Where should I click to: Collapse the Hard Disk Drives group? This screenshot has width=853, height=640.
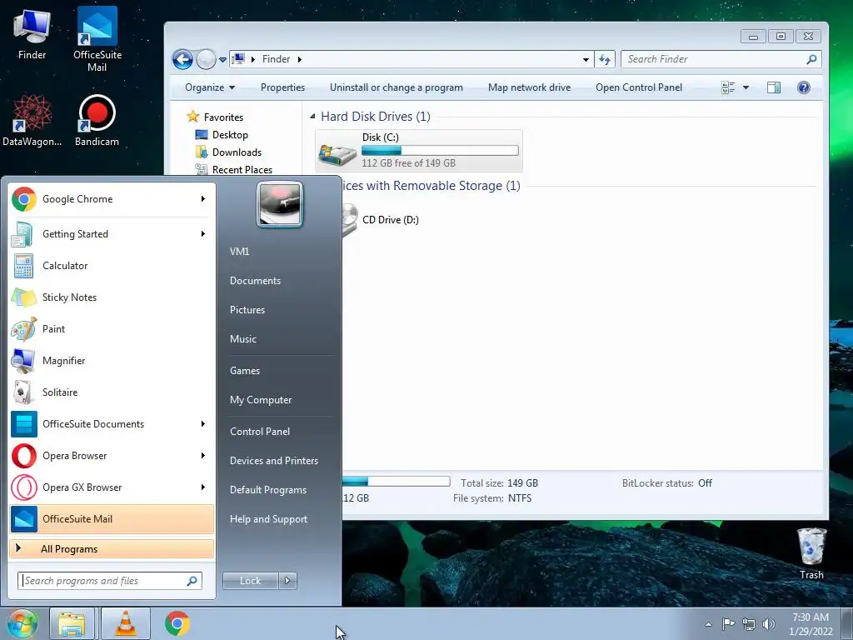click(312, 117)
